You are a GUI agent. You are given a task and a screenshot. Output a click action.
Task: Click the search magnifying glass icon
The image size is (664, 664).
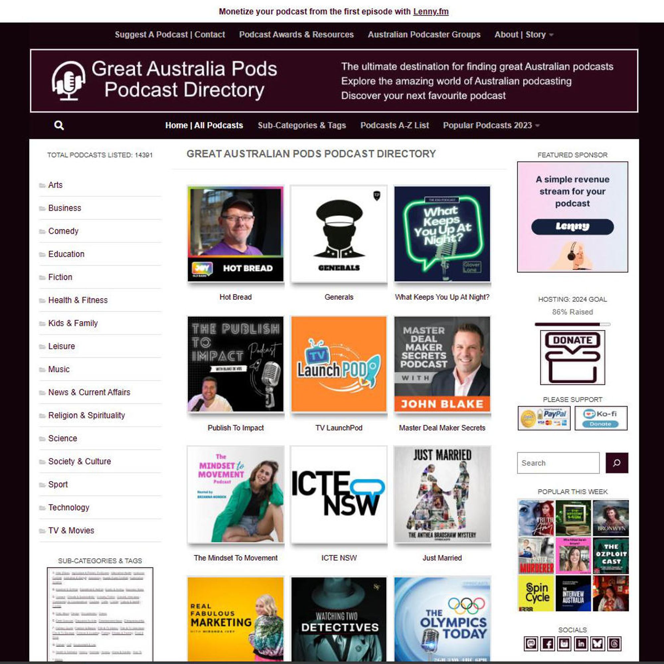point(58,125)
